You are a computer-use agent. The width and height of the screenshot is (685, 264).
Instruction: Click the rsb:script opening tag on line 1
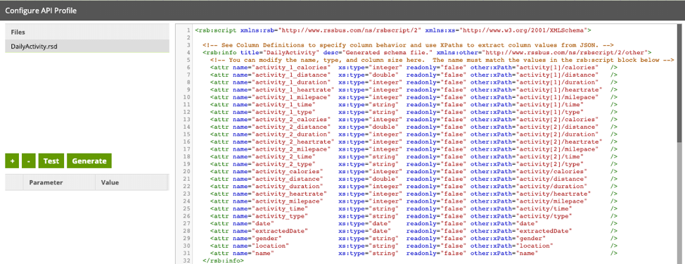tap(393, 30)
